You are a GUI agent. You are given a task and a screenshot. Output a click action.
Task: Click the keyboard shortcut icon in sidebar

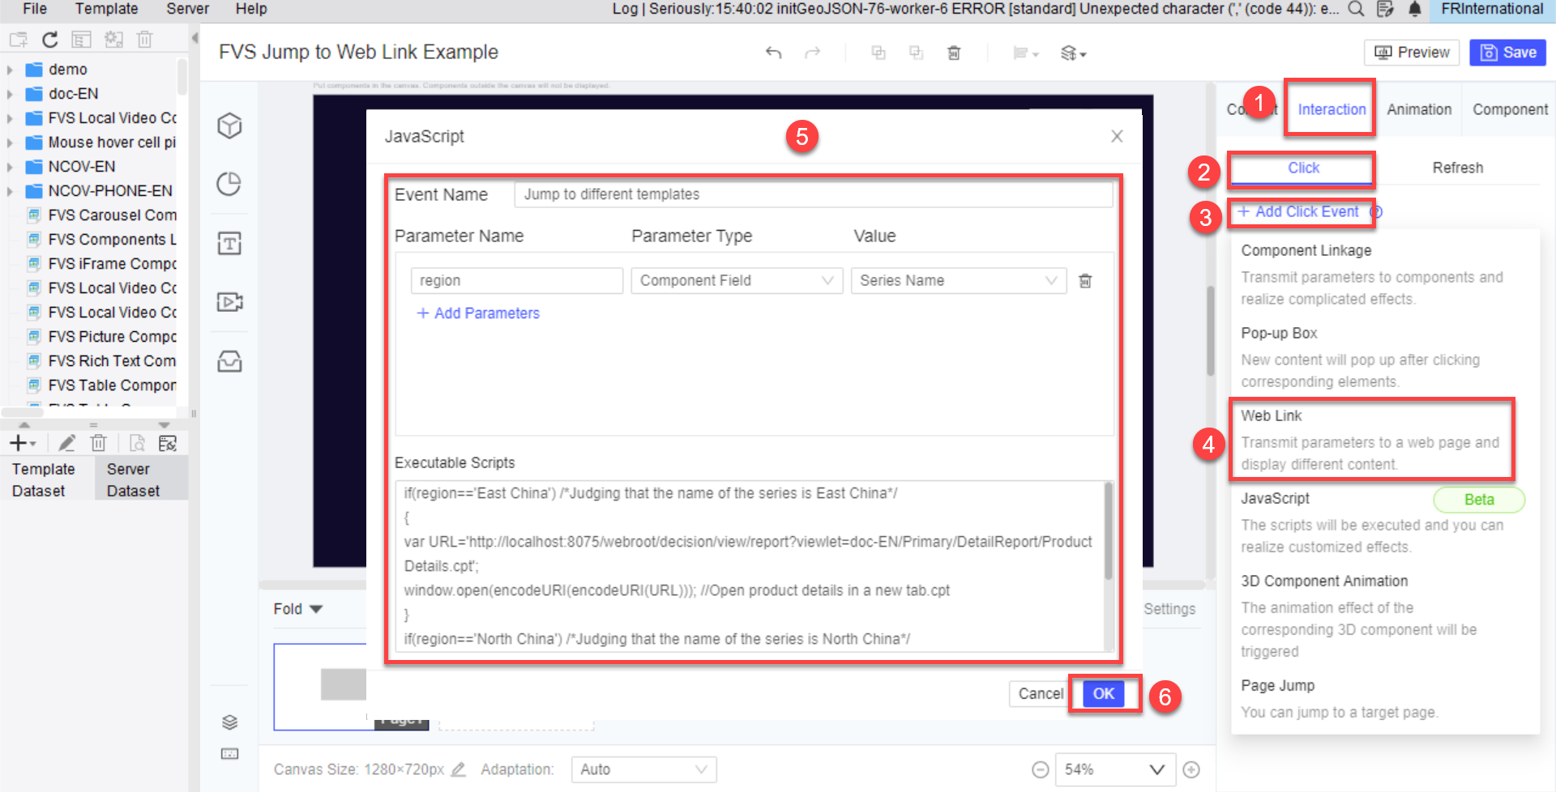229,754
